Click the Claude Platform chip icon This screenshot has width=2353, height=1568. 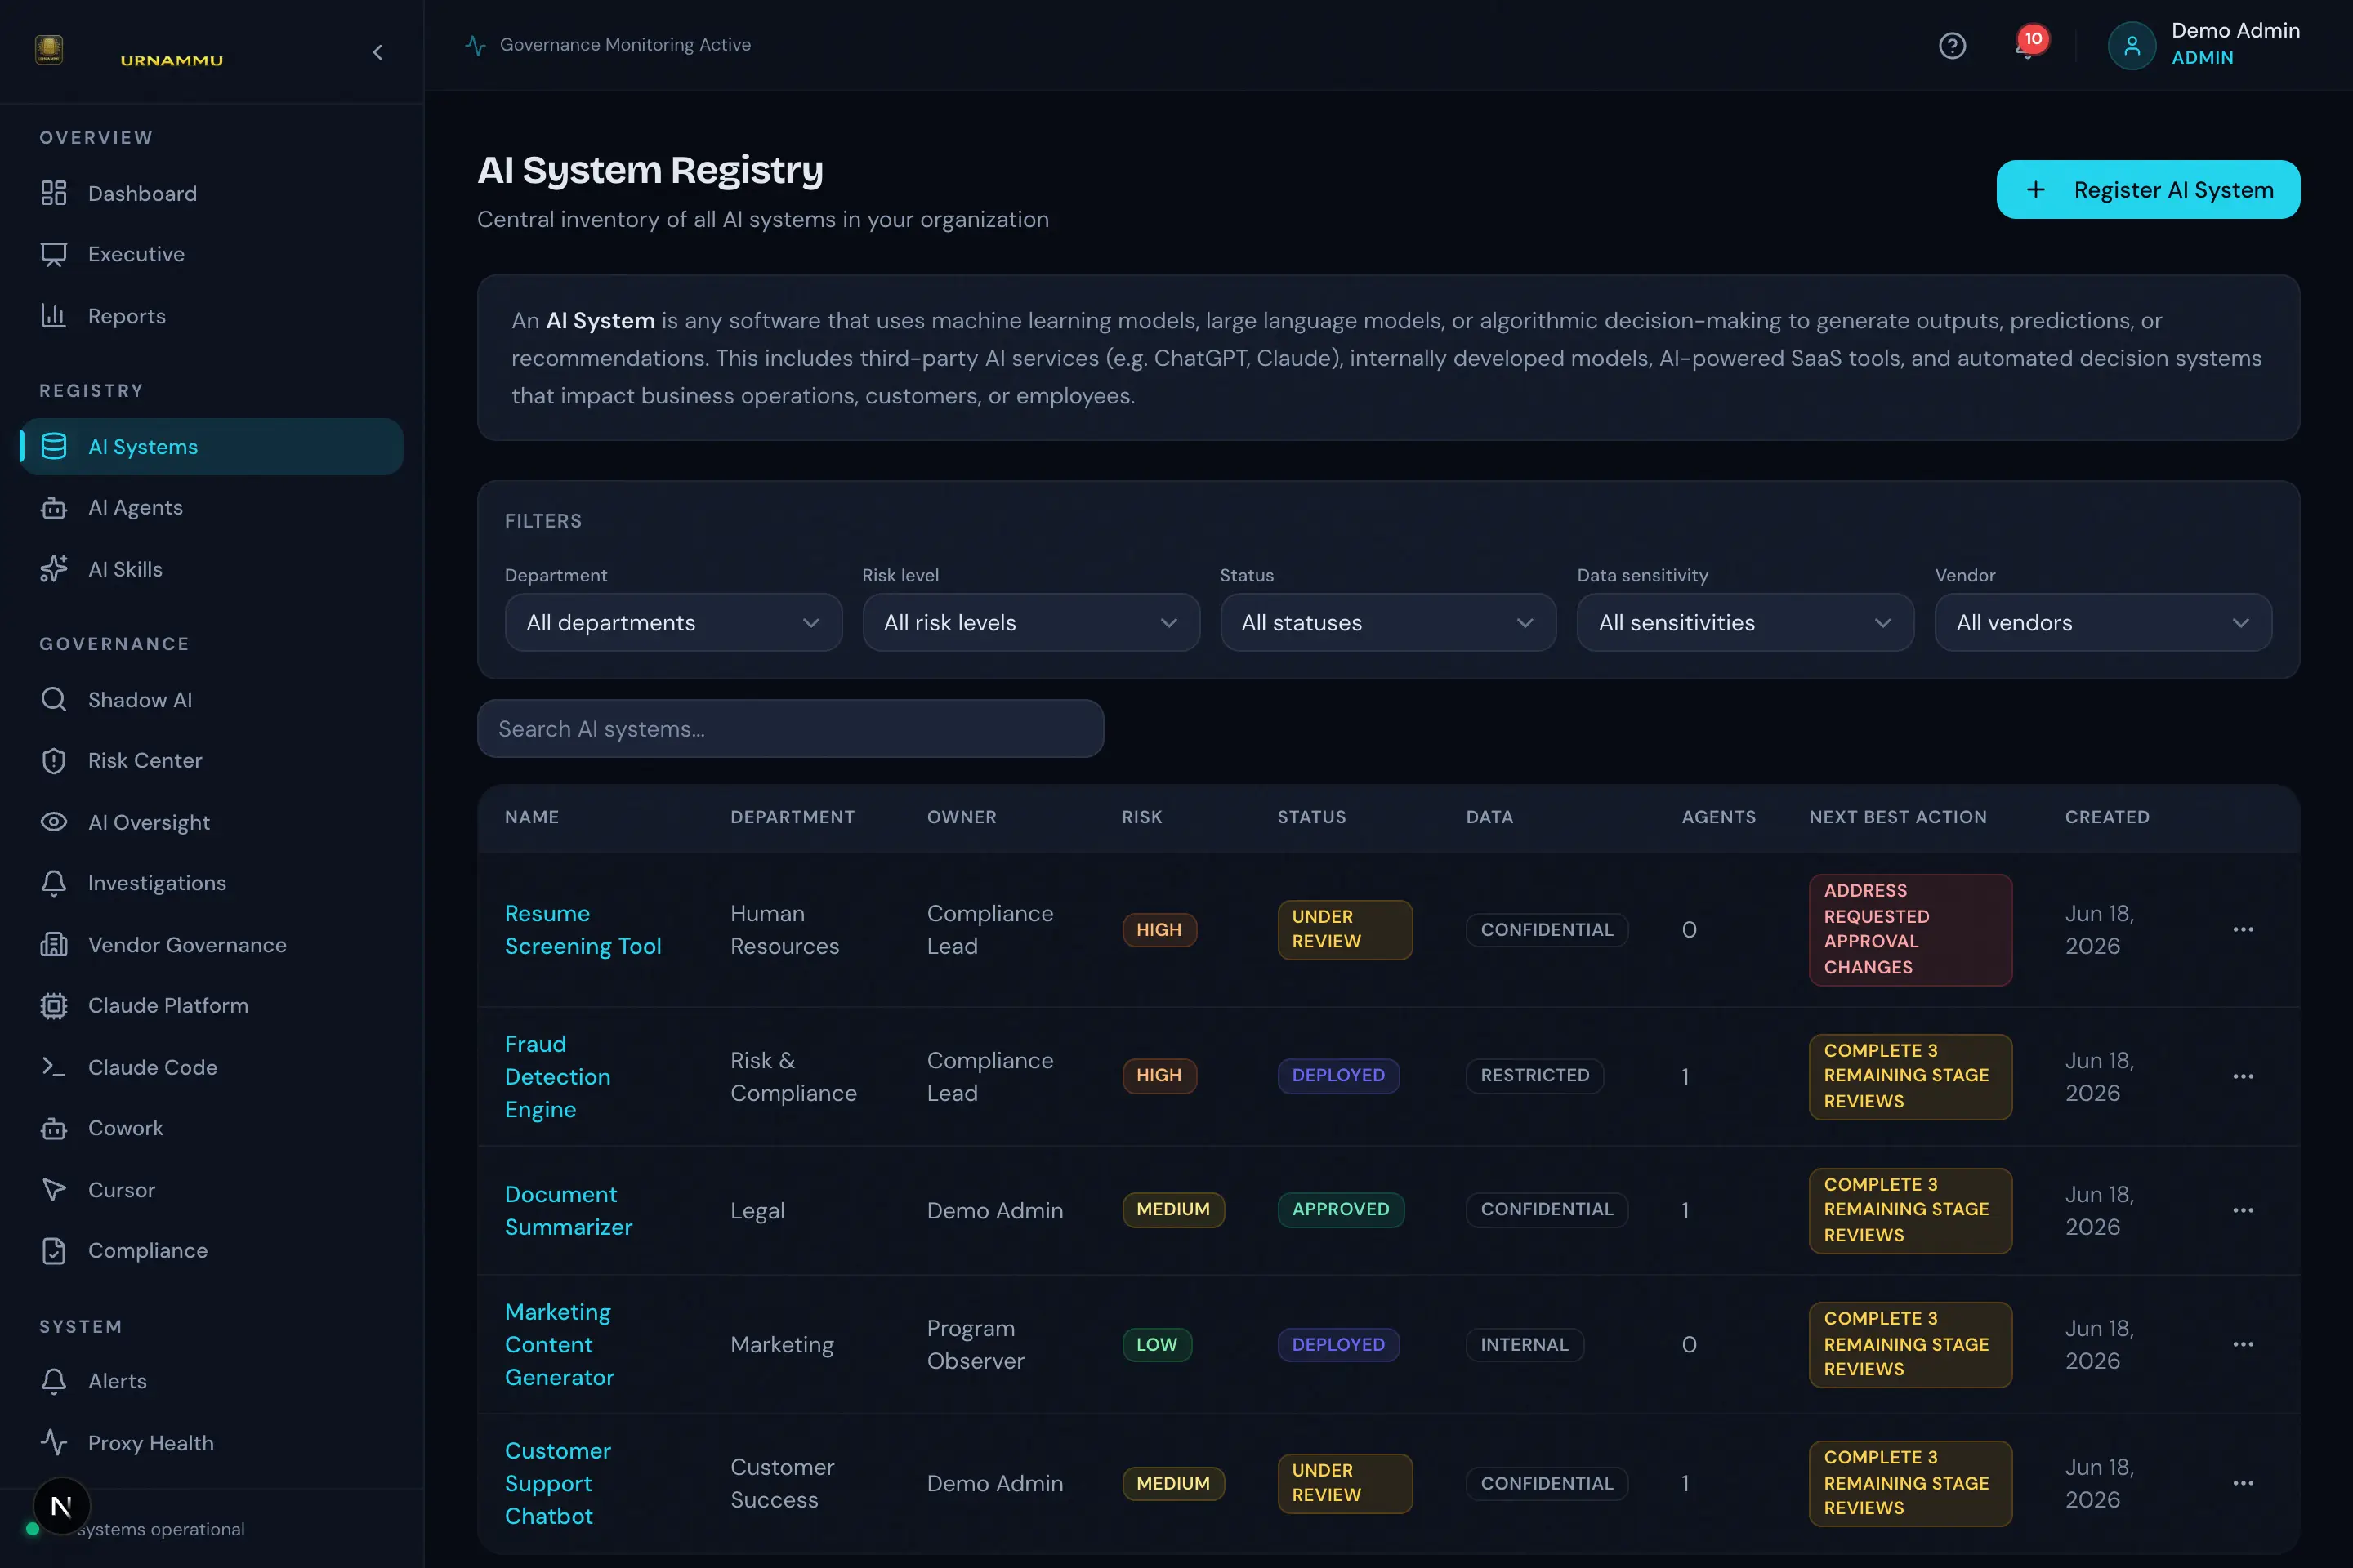54,1005
